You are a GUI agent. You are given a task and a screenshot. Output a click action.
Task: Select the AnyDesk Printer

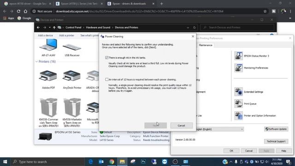[72, 79]
